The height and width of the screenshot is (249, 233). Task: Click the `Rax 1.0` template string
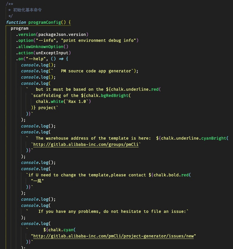point(76,101)
